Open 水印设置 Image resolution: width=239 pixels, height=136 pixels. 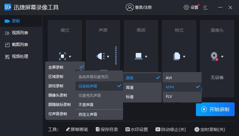pyautogui.click(x=137, y=129)
